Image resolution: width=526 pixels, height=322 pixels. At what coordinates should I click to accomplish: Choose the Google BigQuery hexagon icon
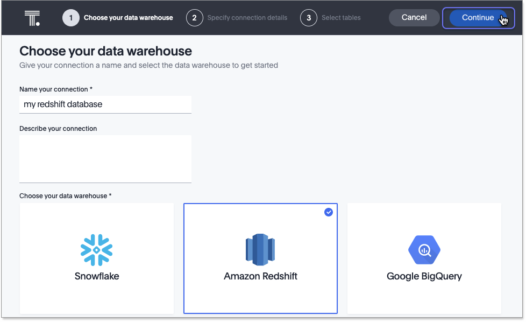tap(424, 250)
